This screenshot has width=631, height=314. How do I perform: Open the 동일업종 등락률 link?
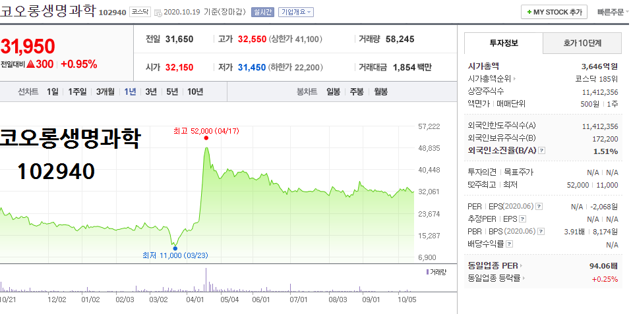coord(496,278)
